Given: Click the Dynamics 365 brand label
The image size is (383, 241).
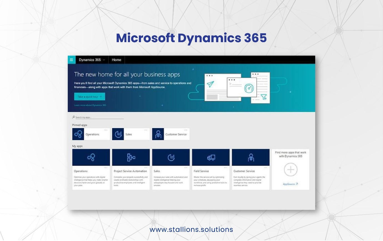Looking at the screenshot, I should (90, 60).
